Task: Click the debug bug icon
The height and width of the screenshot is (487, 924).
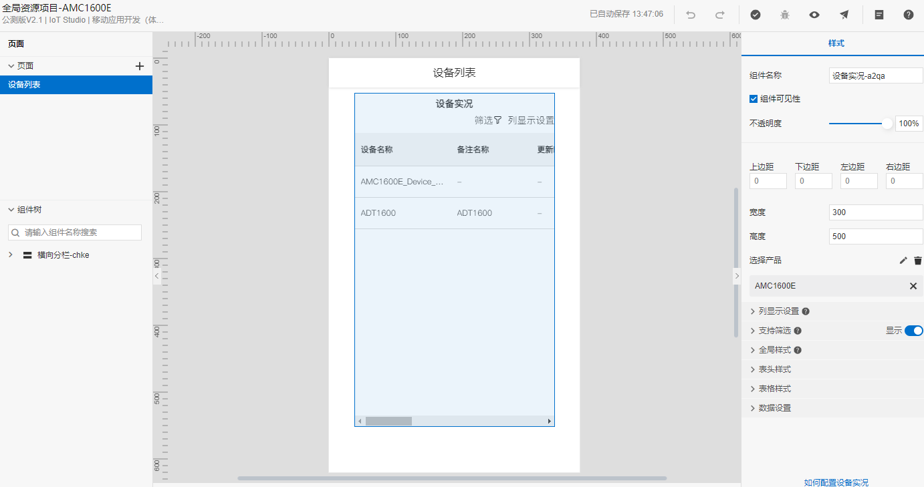Action: click(x=785, y=15)
